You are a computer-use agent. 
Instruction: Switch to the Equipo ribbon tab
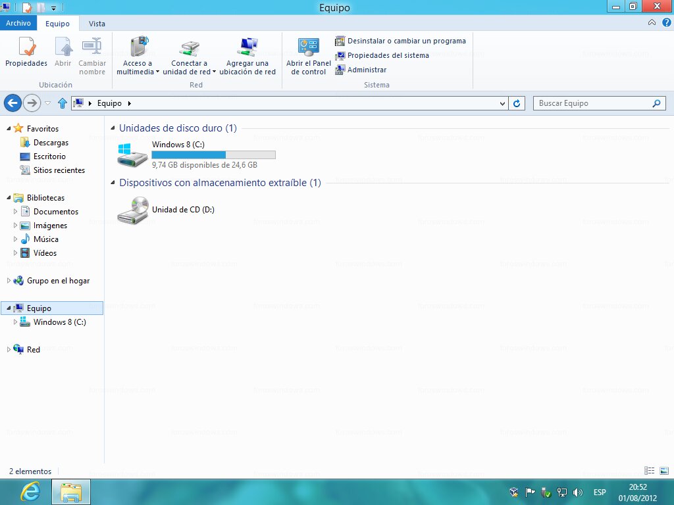coord(58,24)
